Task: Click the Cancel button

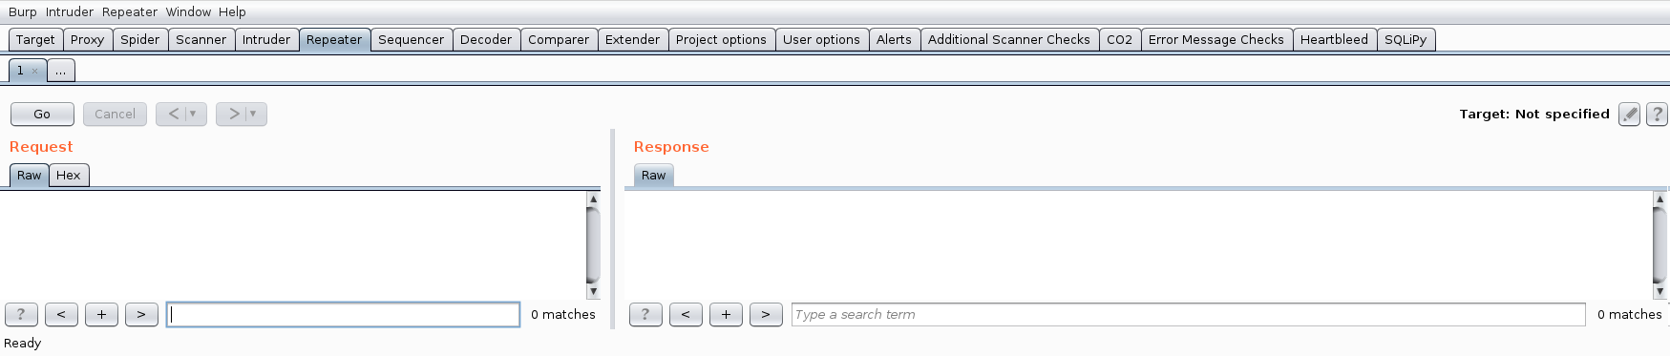Action: click(115, 114)
